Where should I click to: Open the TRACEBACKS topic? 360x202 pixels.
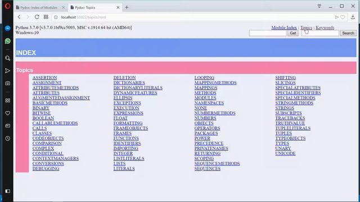point(290,118)
